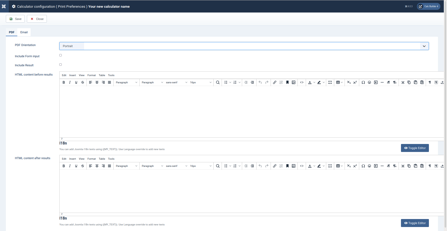The height and width of the screenshot is (231, 447).
Task: Toggle show invisible characters in before-results editor
Action: (430, 82)
